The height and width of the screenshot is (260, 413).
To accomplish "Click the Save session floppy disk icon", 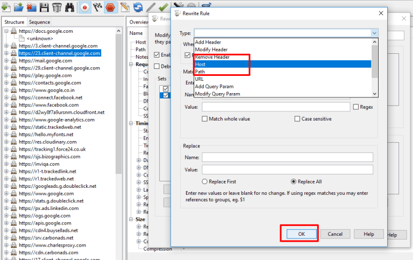I will (44, 7).
